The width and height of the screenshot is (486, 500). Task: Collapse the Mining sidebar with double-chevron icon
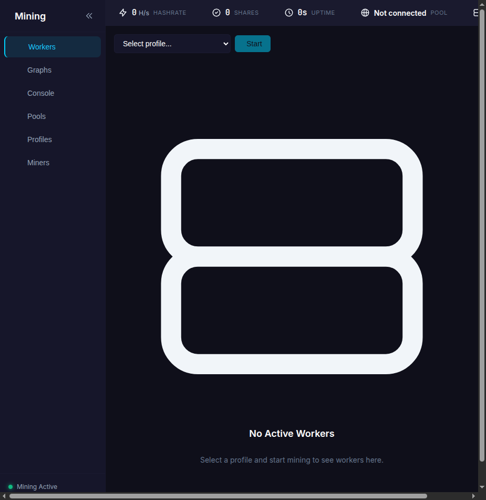(89, 16)
